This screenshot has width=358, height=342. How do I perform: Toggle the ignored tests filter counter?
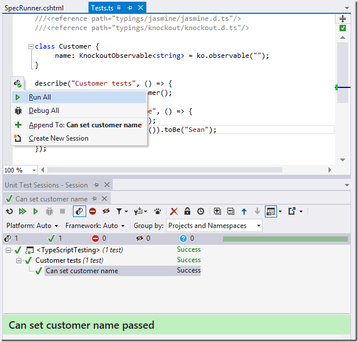click(143, 238)
